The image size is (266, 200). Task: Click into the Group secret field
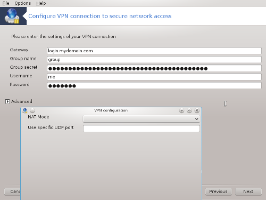154,68
